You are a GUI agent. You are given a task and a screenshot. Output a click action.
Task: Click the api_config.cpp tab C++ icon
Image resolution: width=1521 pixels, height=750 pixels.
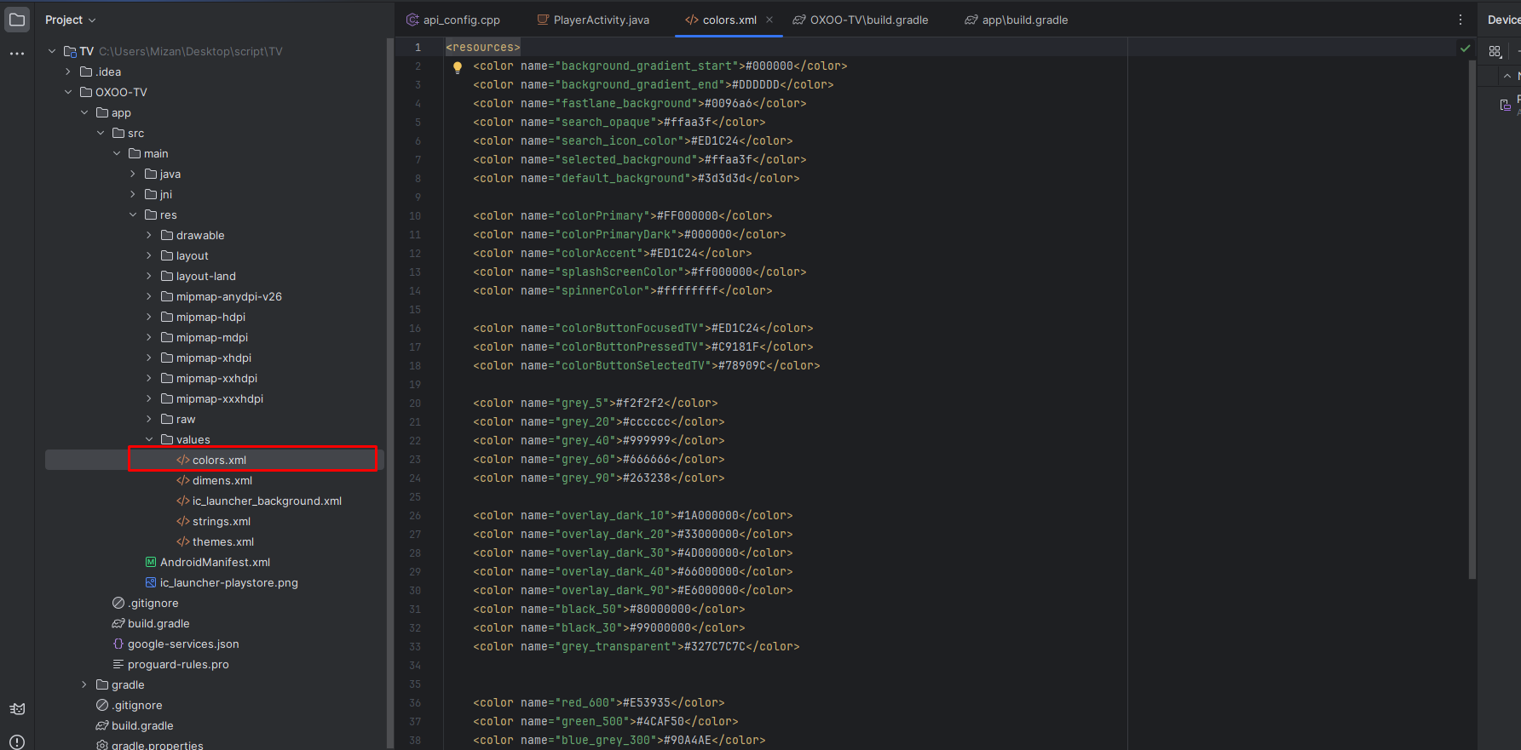[412, 20]
